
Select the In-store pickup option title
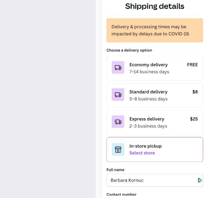point(145,146)
